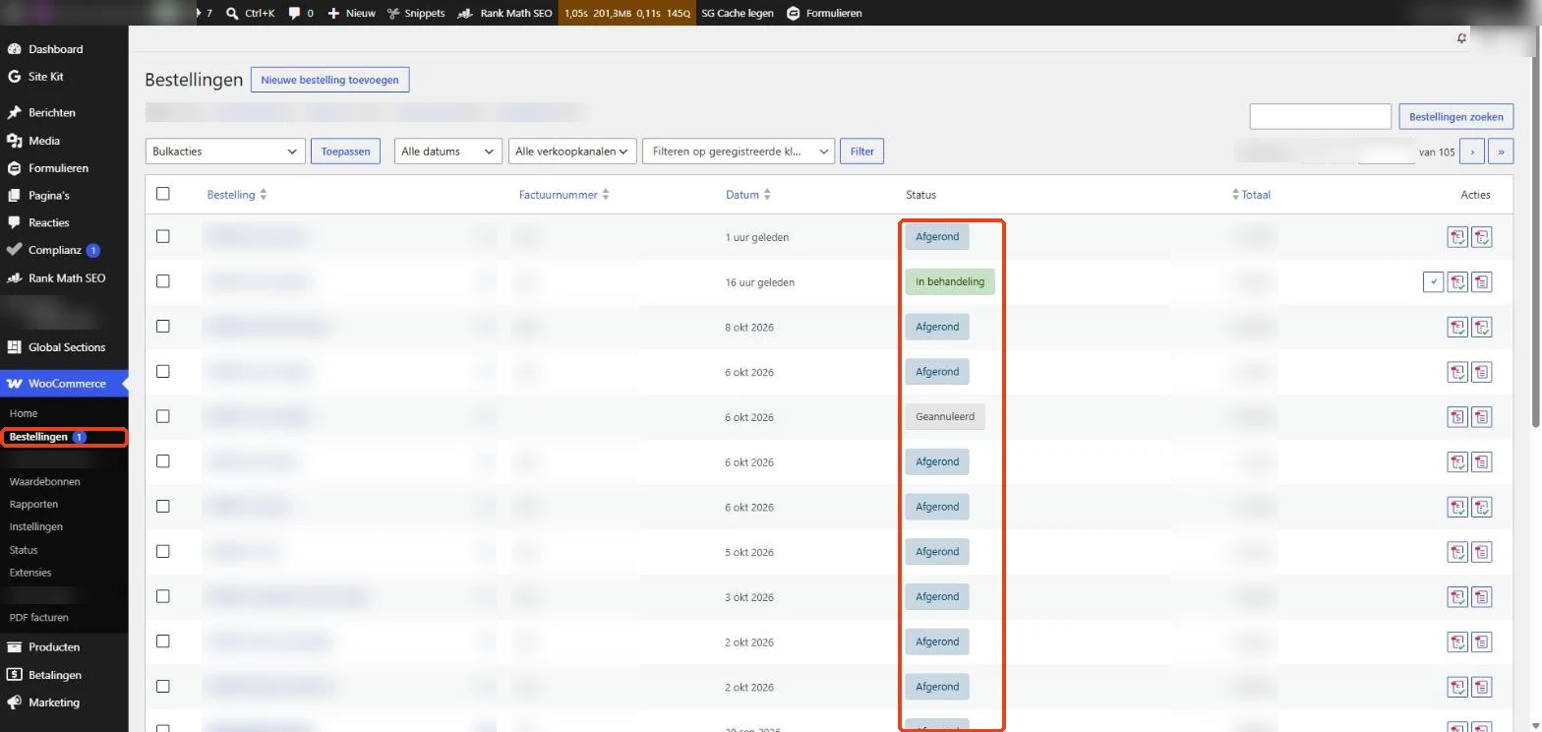Click the Filter button

861,152
